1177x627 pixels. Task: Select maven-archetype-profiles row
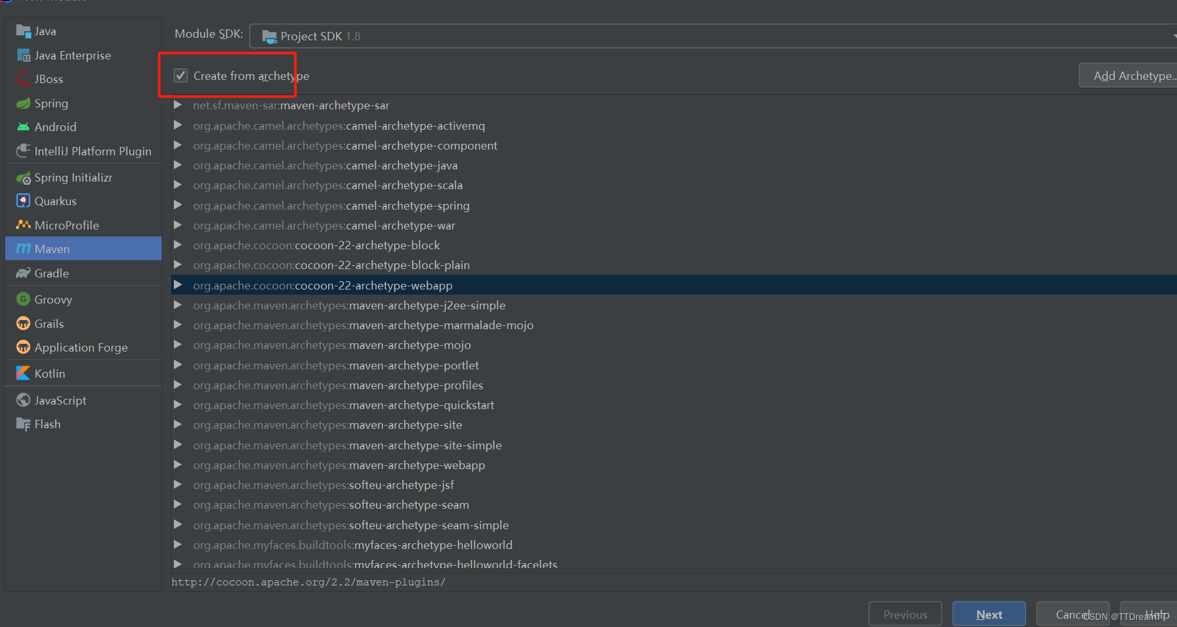674,385
